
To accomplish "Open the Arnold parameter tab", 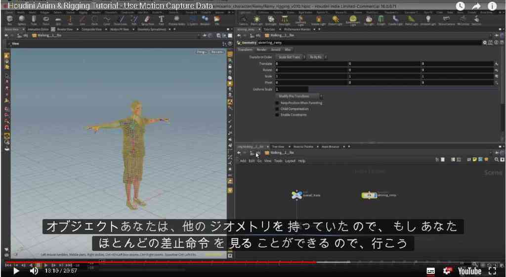I will (276, 50).
